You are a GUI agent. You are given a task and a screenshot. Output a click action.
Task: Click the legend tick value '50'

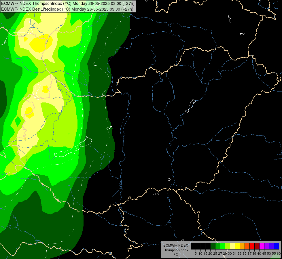point(269,254)
